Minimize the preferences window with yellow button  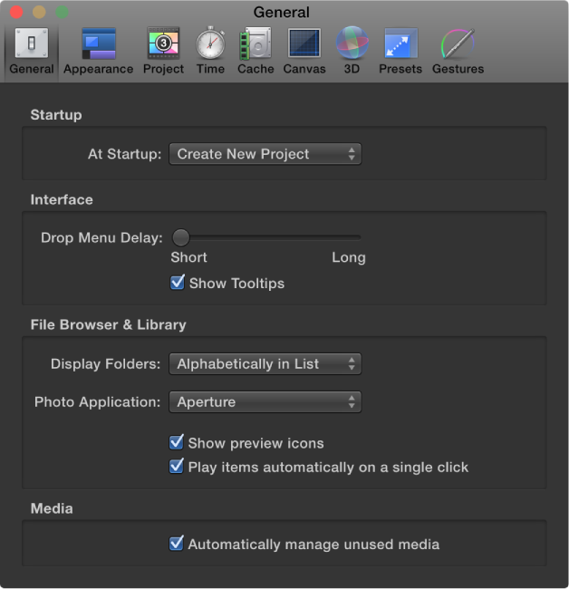pyautogui.click(x=39, y=12)
